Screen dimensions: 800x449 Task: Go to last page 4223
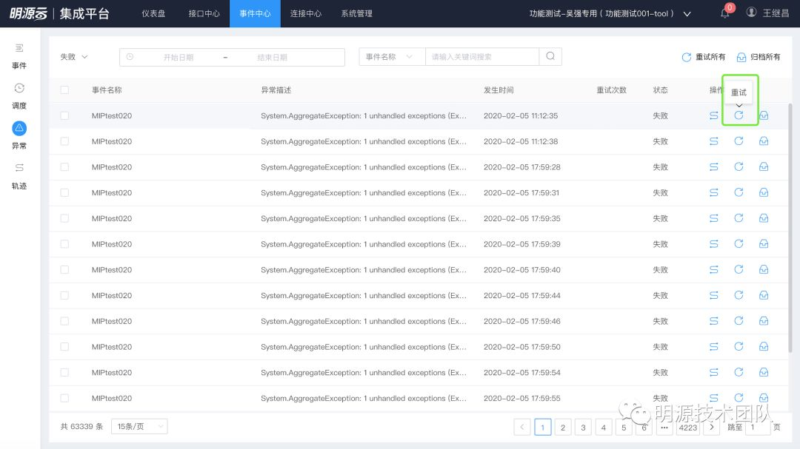tap(687, 427)
